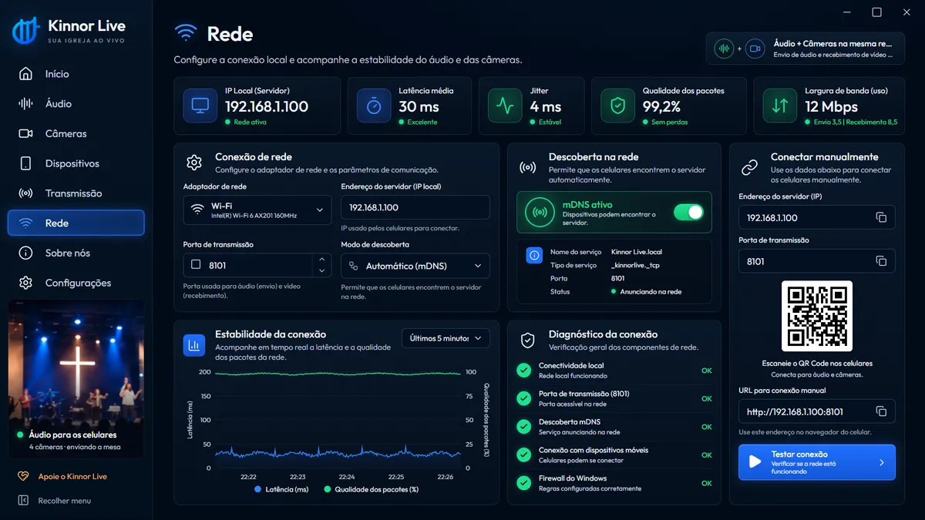
Task: Increase the port with the up arrow
Action: click(x=322, y=260)
